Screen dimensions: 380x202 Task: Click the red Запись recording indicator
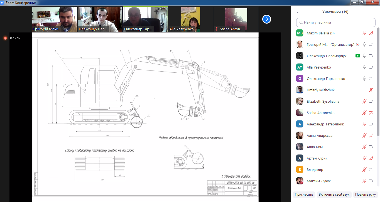(x=5, y=38)
